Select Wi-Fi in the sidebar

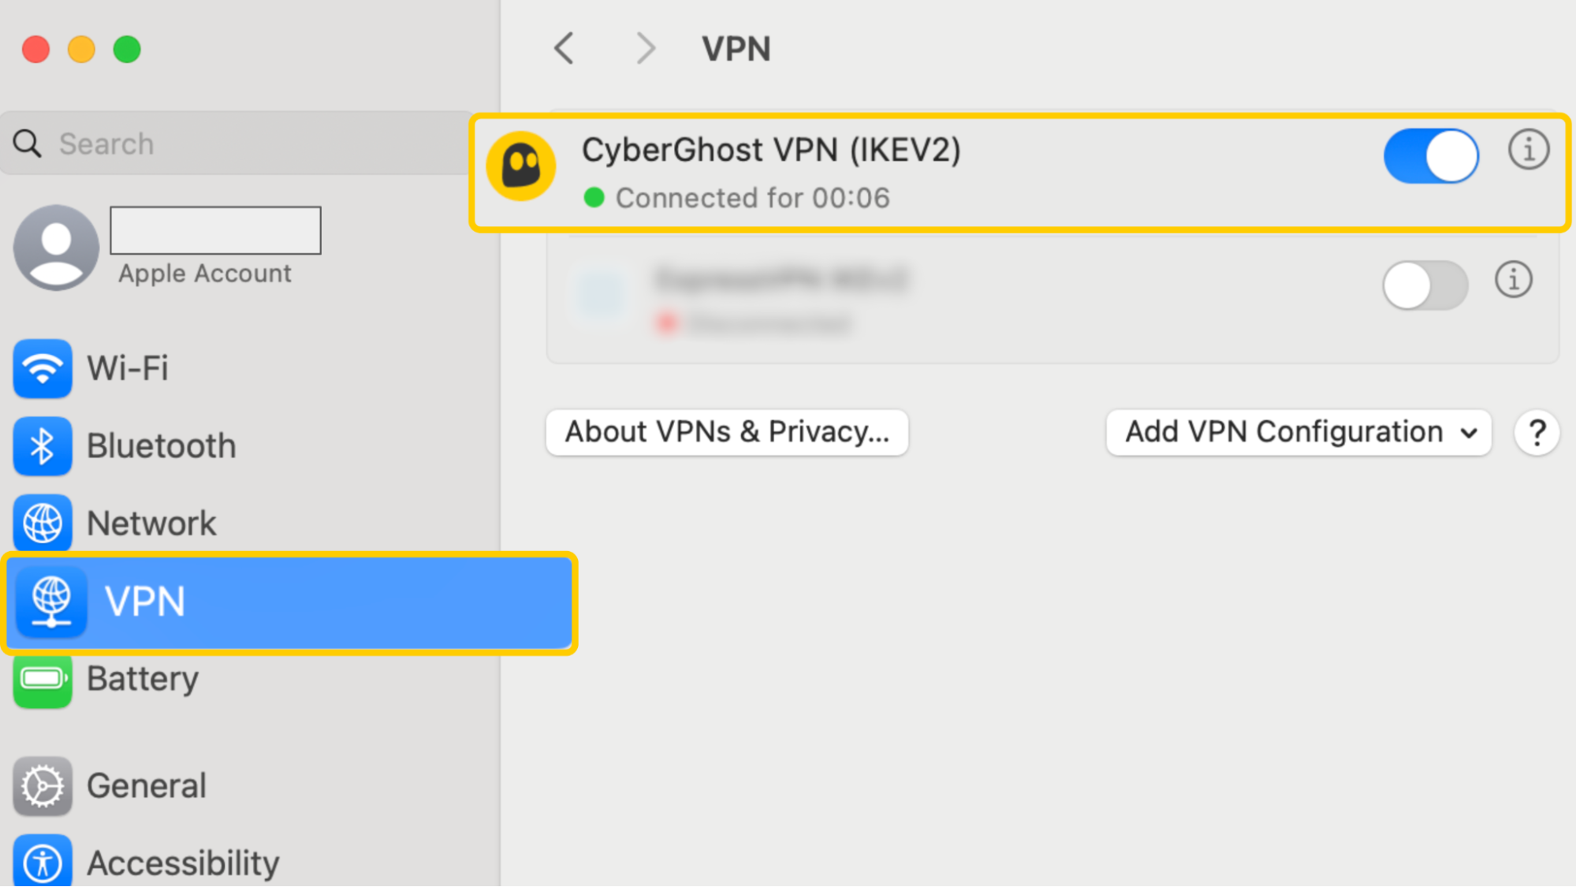pyautogui.click(x=126, y=368)
